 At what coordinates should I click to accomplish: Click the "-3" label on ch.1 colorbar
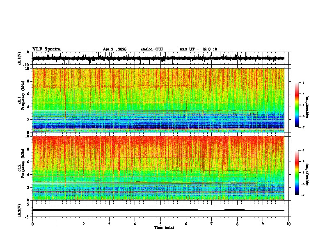click(302, 83)
